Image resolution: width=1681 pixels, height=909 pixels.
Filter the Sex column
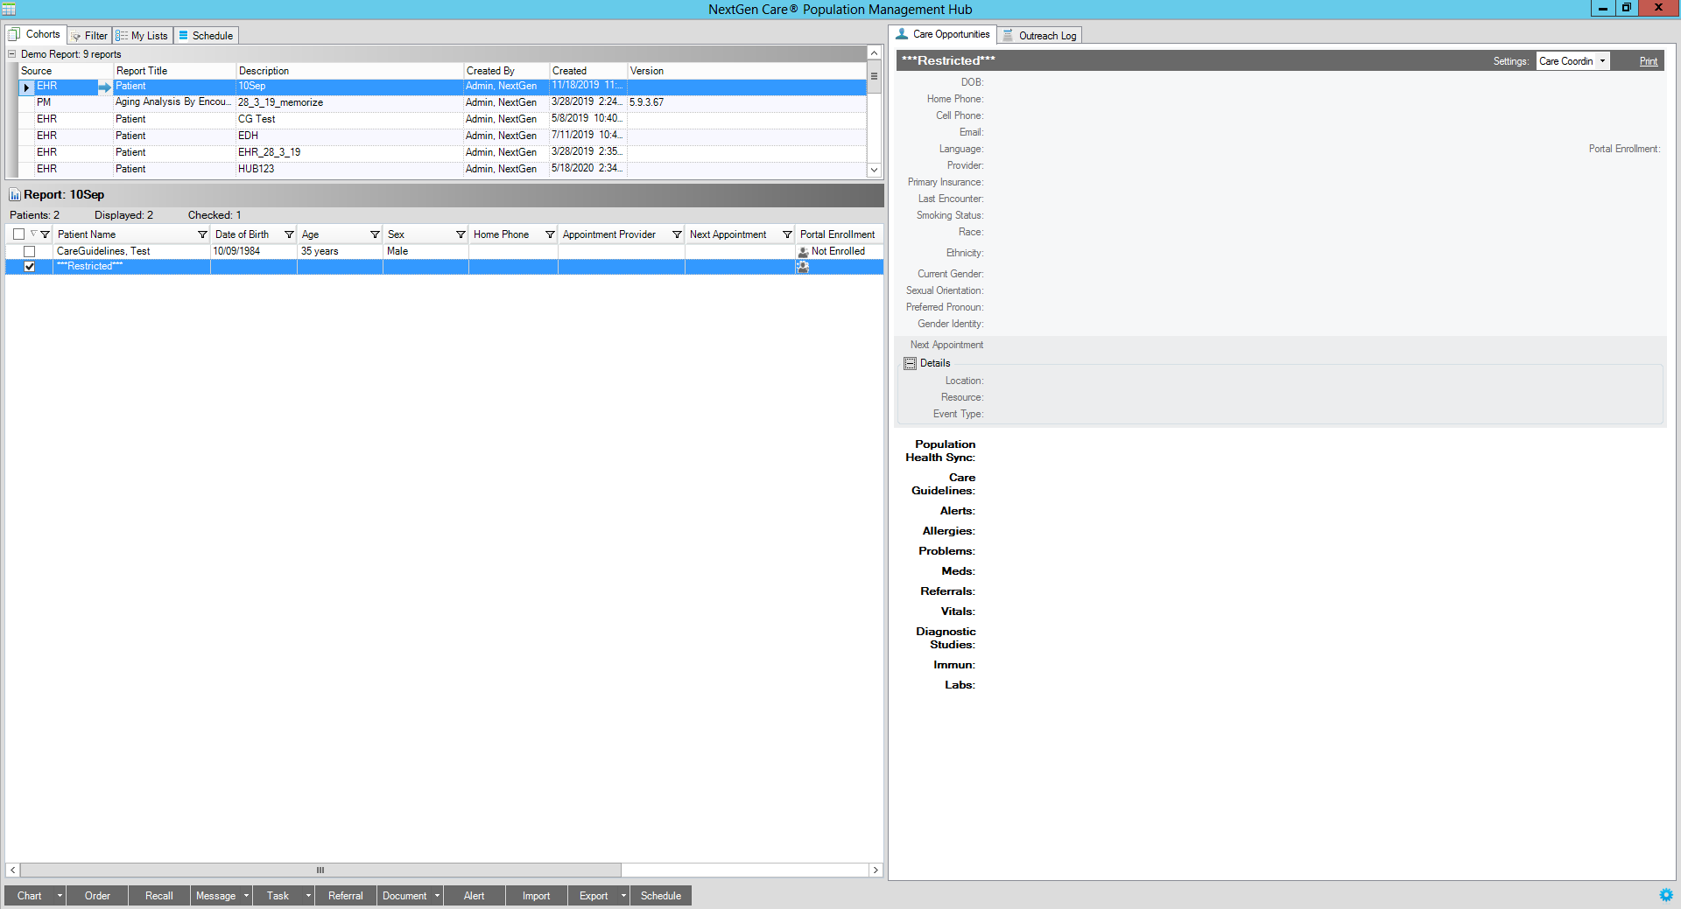tap(461, 234)
